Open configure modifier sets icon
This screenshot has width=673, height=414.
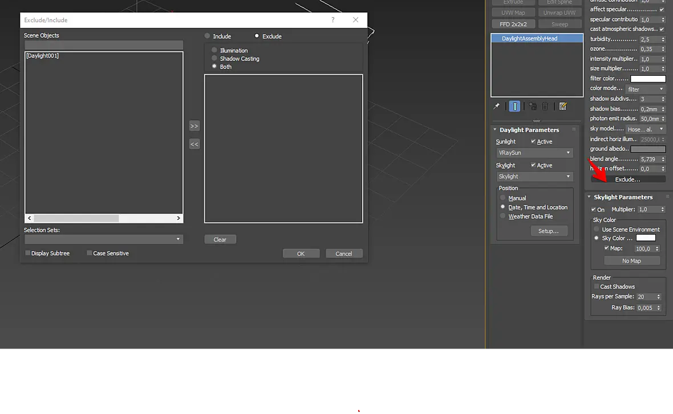[x=563, y=106]
